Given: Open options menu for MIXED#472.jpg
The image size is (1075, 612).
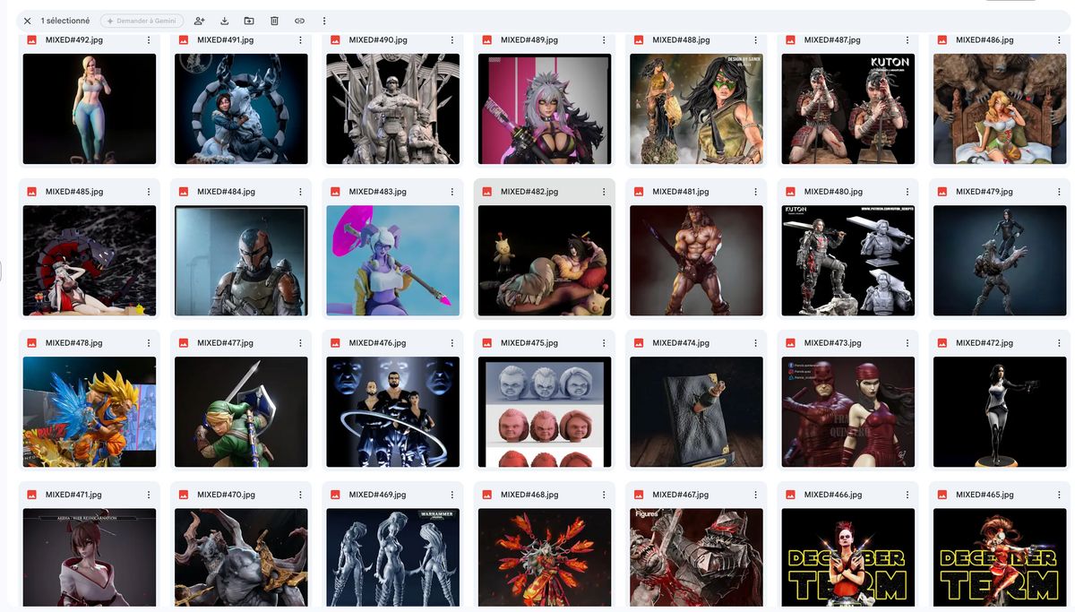Looking at the screenshot, I should tap(1060, 343).
